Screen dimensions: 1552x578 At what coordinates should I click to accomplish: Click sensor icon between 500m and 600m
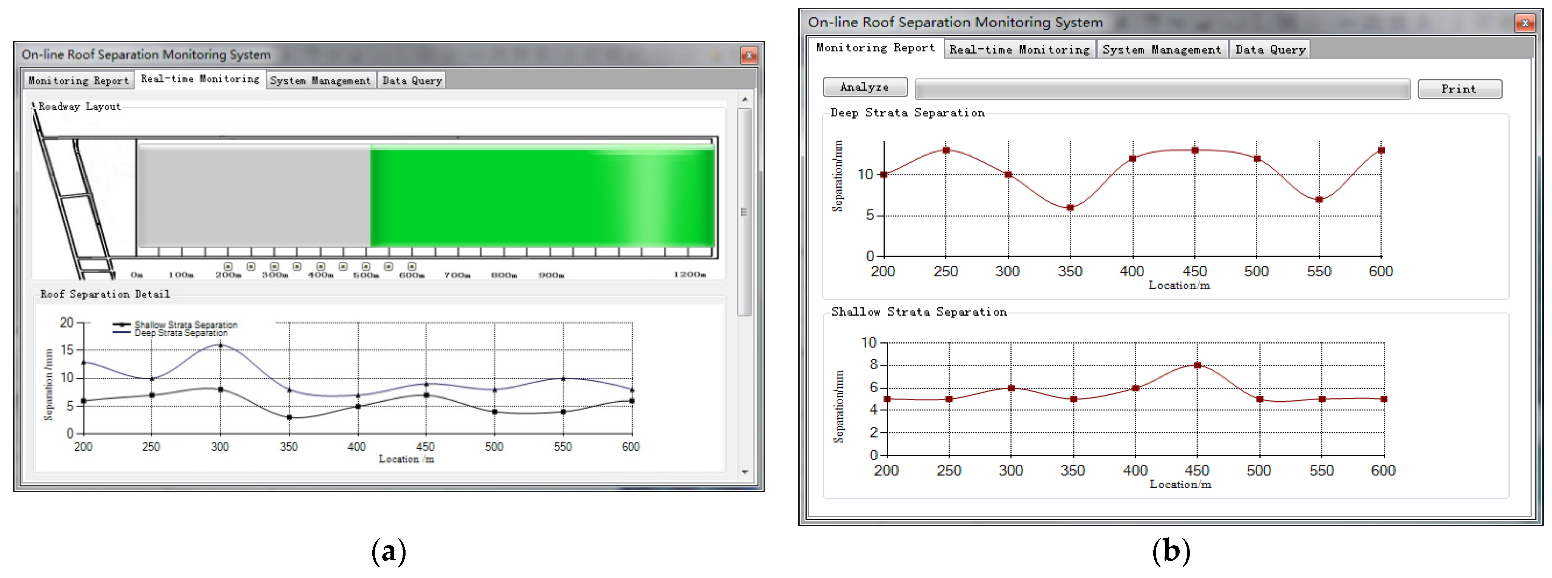(389, 266)
